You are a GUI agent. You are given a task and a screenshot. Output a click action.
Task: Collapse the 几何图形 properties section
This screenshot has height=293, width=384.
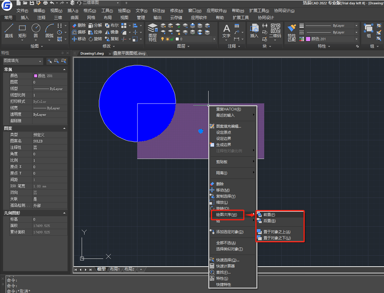point(64,213)
